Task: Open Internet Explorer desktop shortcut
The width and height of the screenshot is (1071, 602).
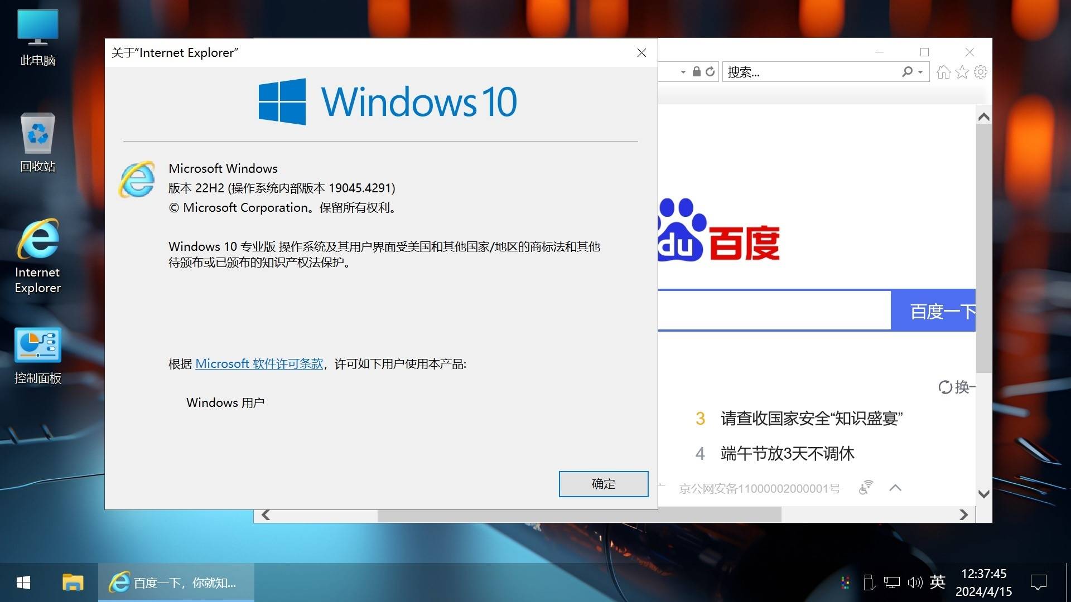Action: coord(37,256)
